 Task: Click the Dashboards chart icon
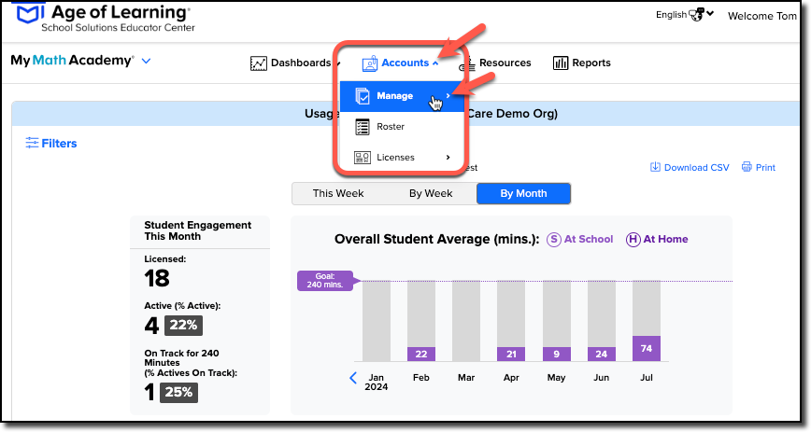coord(258,63)
